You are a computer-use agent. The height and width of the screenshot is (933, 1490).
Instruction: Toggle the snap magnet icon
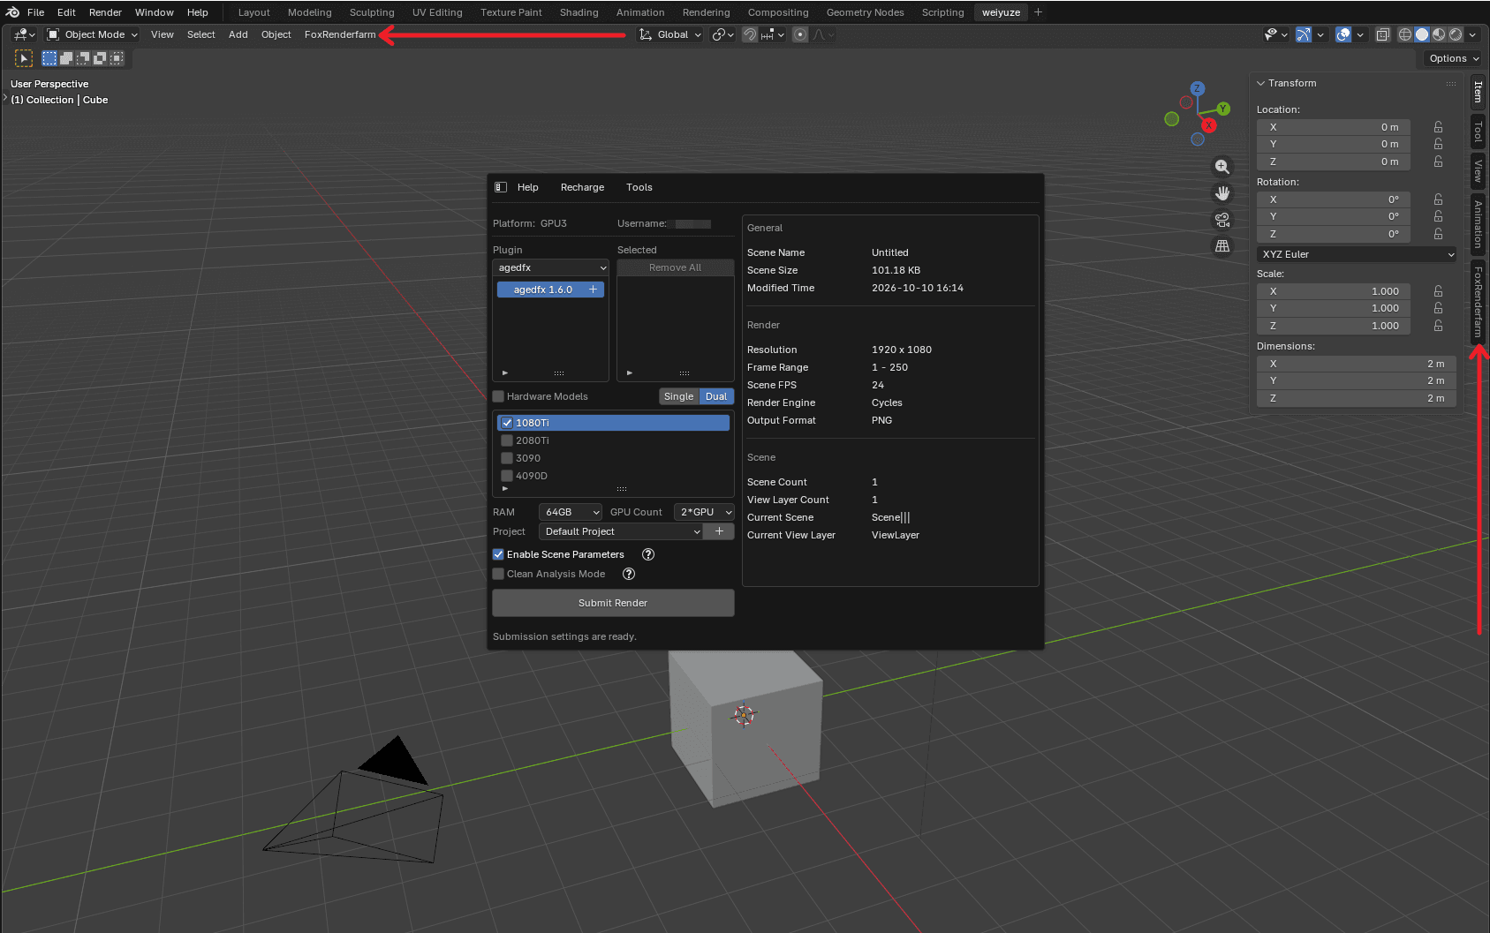750,34
